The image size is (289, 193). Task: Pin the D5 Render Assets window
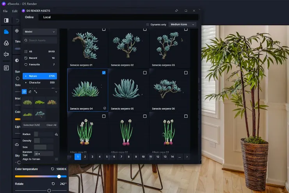click(177, 11)
